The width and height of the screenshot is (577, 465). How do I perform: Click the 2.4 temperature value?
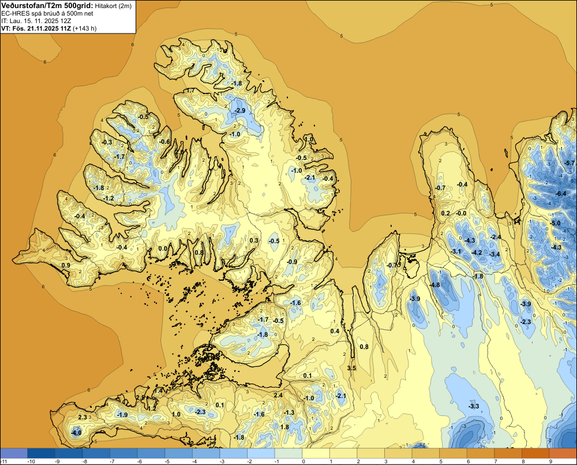point(278,395)
